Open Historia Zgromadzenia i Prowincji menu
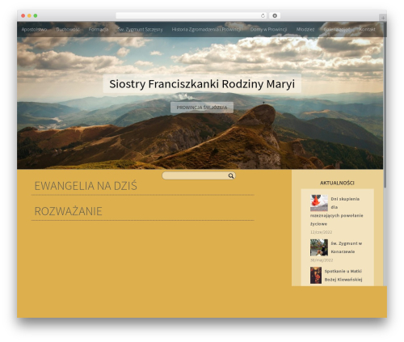This screenshot has width=404, height=342. [x=206, y=29]
